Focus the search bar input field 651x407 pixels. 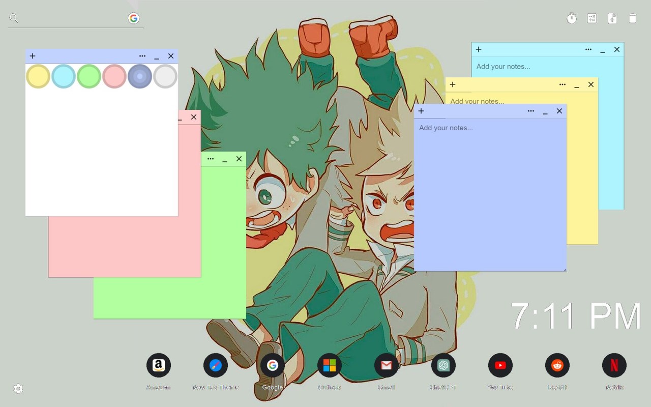73,19
